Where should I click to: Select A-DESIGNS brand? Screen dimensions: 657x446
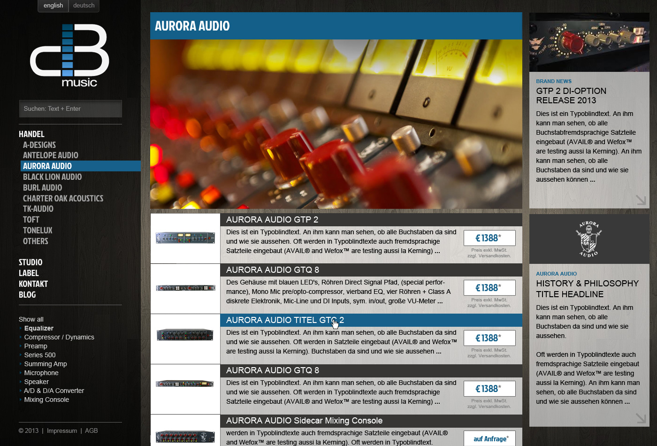[39, 145]
